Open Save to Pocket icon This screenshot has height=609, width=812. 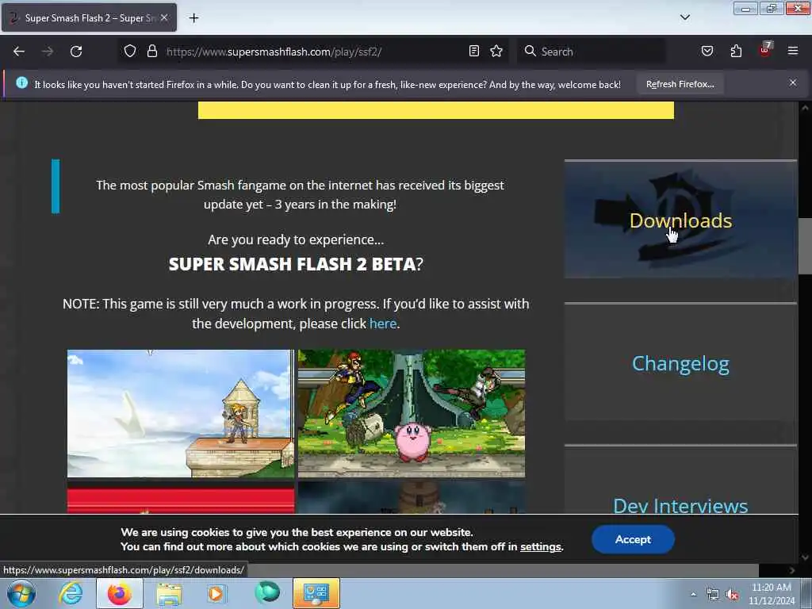707,52
